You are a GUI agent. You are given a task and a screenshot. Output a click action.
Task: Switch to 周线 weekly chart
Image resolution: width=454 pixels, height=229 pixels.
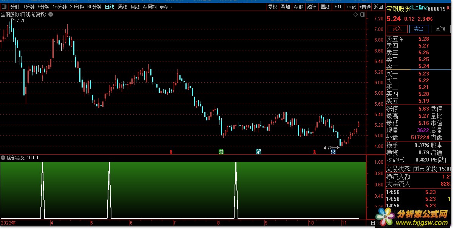(122, 7)
